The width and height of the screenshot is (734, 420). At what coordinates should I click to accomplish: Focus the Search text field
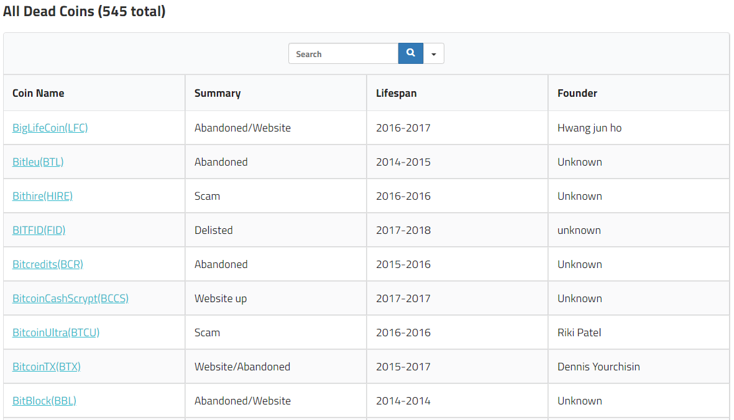tap(343, 54)
